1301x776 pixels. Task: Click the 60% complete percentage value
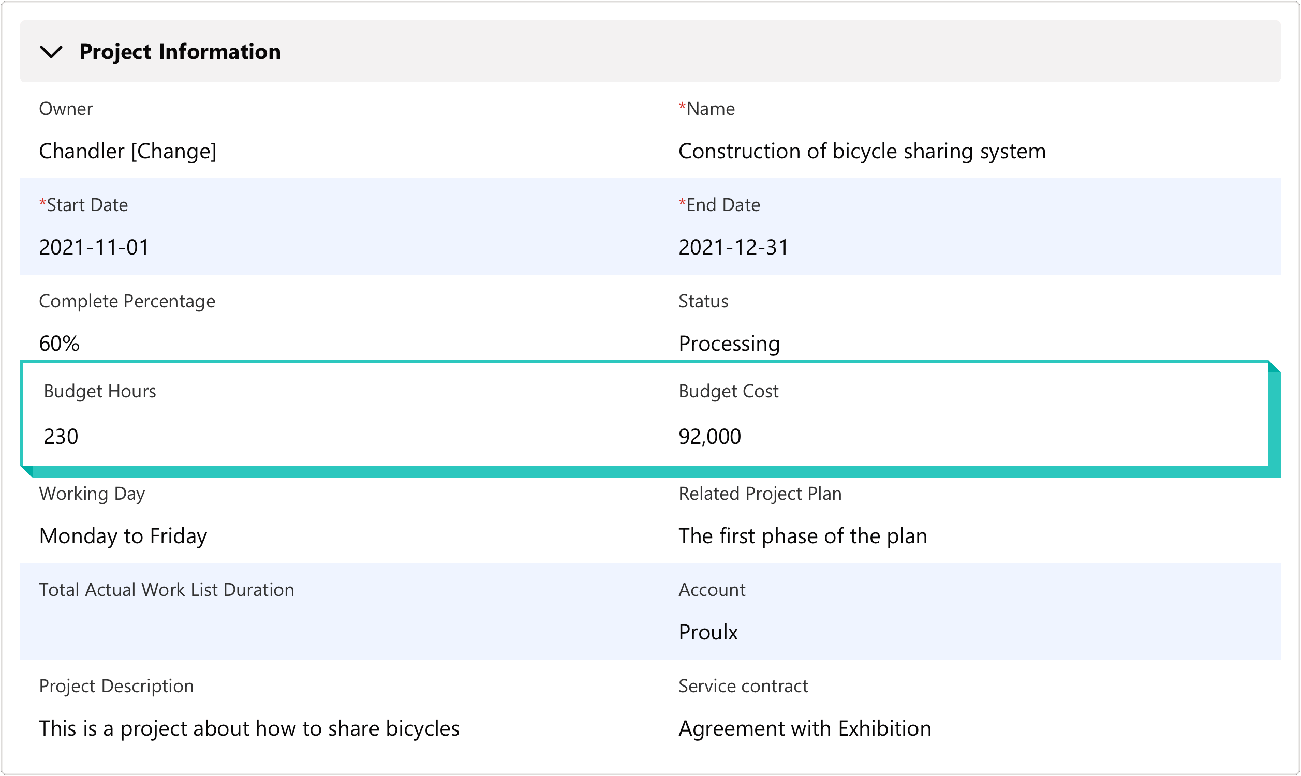[59, 344]
